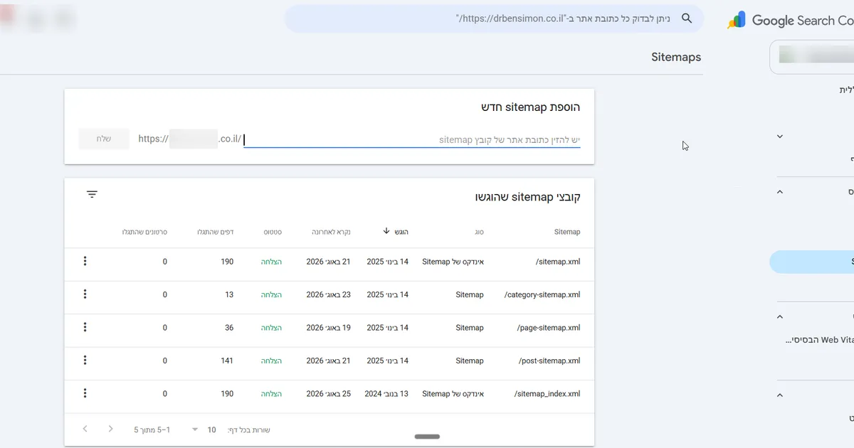Viewport: 854px width, 448px height.
Task: Click הצלחה status in /post-sitemap.xml row
Action: (x=271, y=361)
